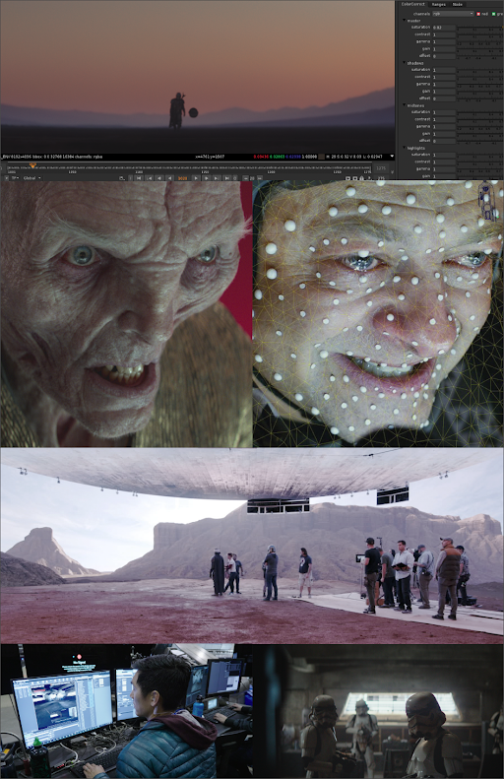Click the highlights saturation value field
Image resolution: width=504 pixels, height=779 pixels.
point(443,155)
